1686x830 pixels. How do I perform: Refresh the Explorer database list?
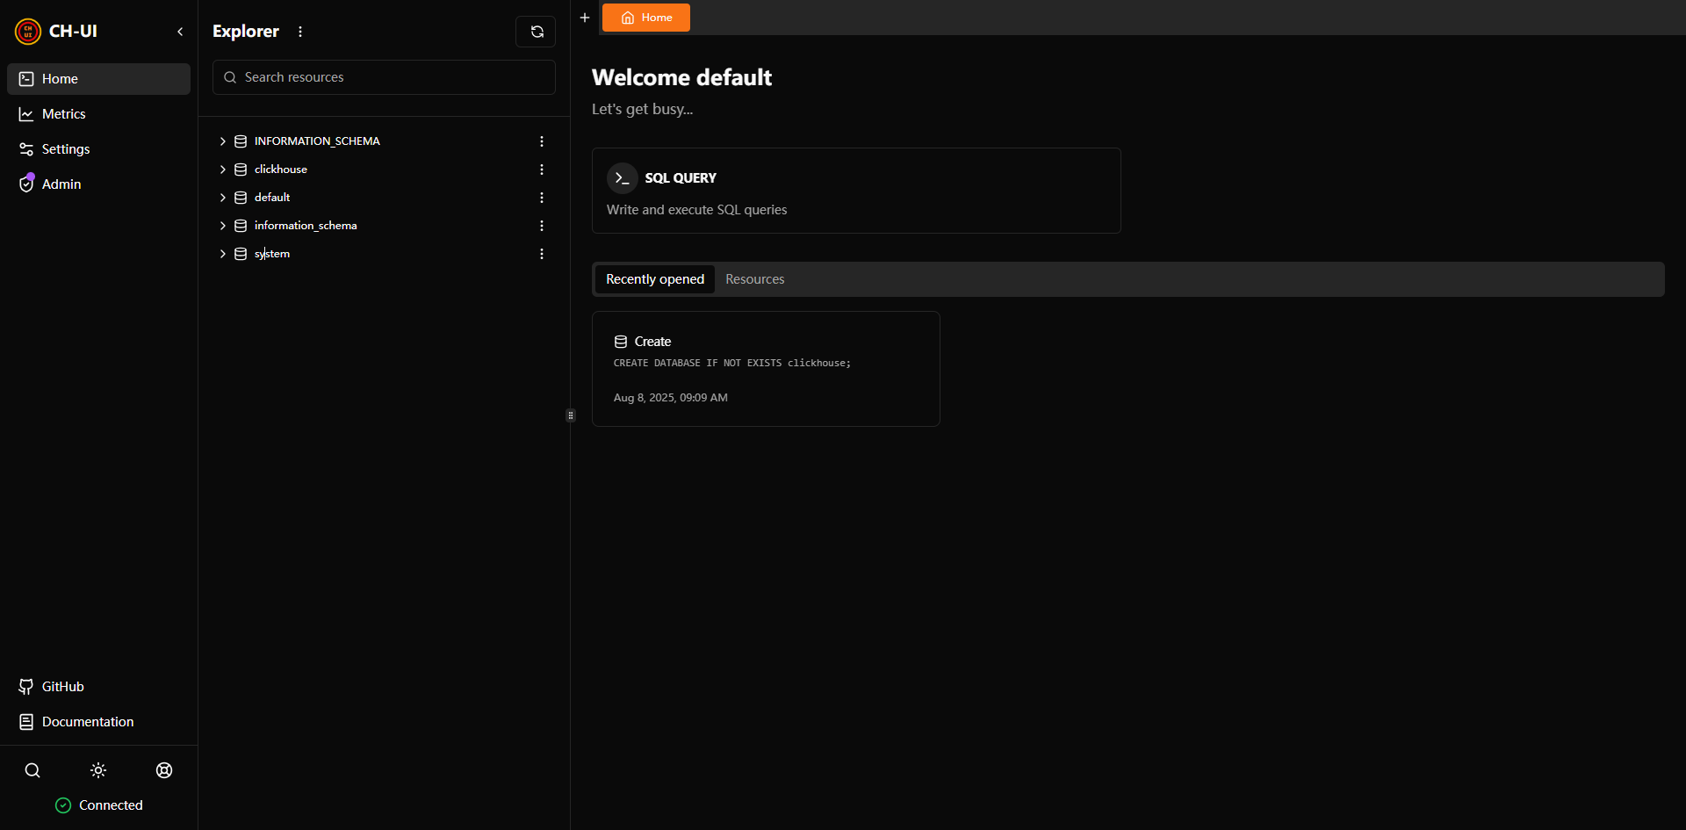coord(536,32)
